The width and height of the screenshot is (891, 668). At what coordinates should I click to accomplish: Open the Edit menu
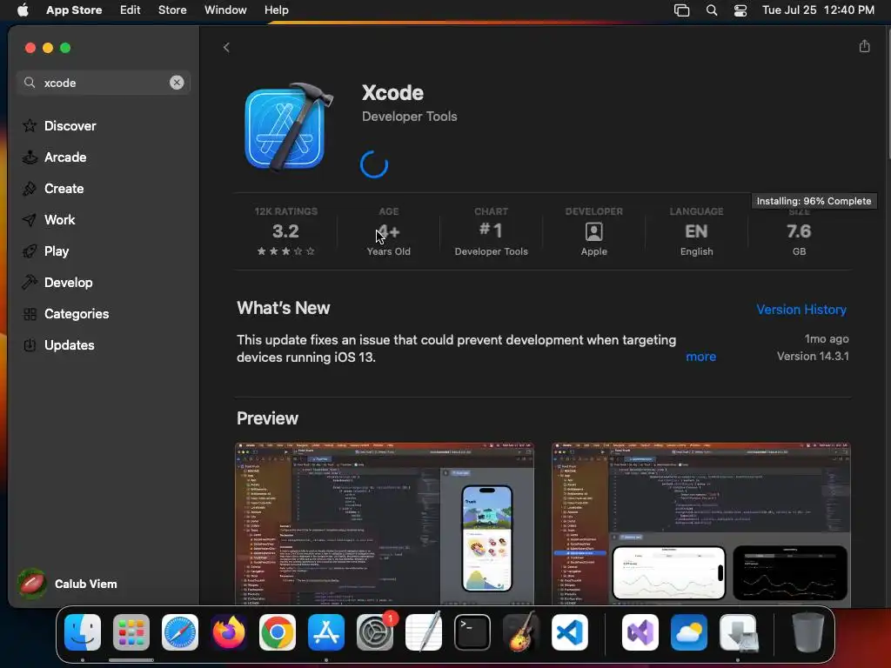coord(131,10)
